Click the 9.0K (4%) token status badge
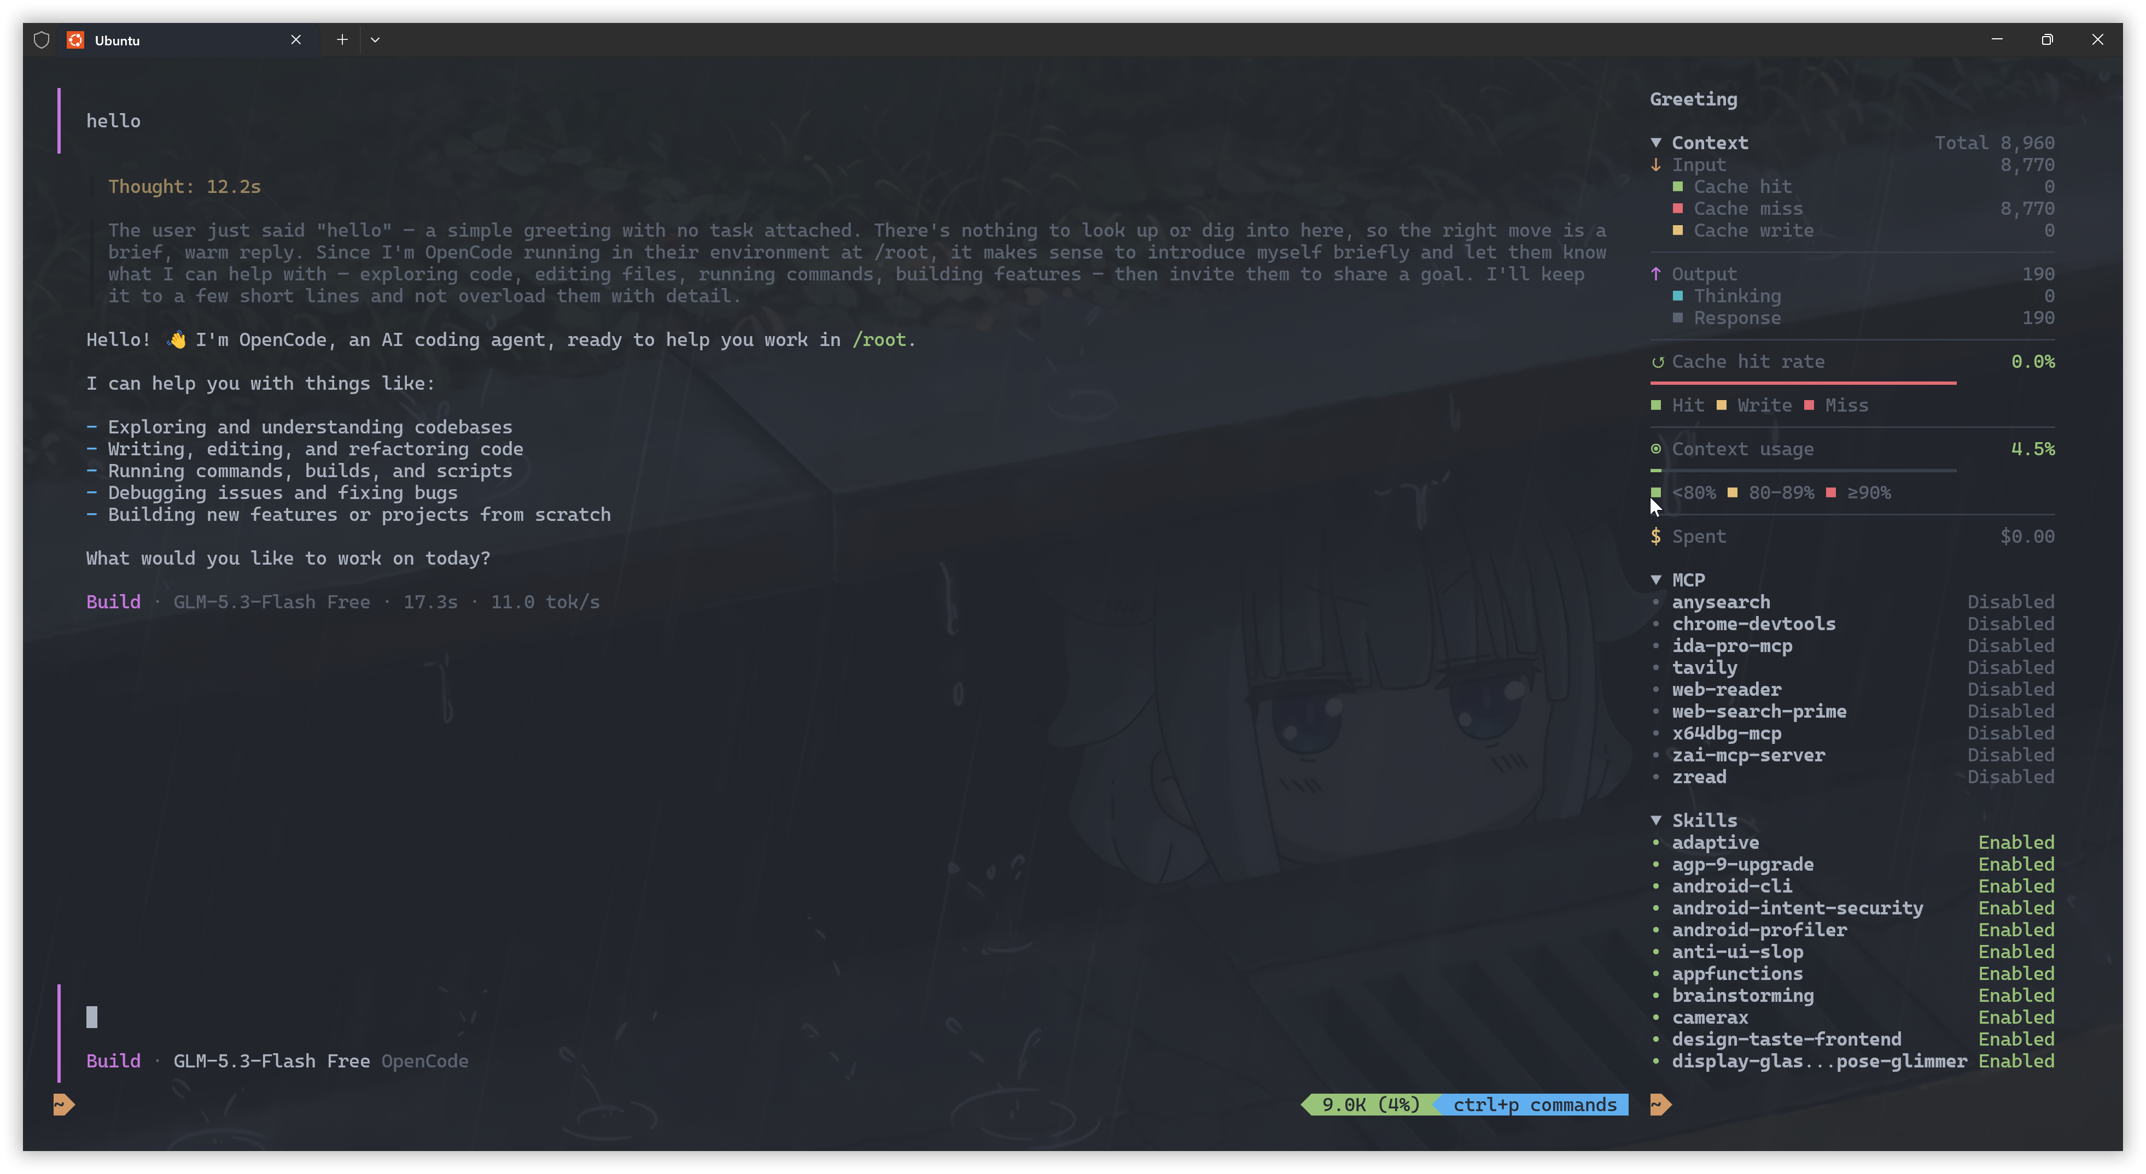Screen dimensions: 2146x1174 click(1371, 1104)
